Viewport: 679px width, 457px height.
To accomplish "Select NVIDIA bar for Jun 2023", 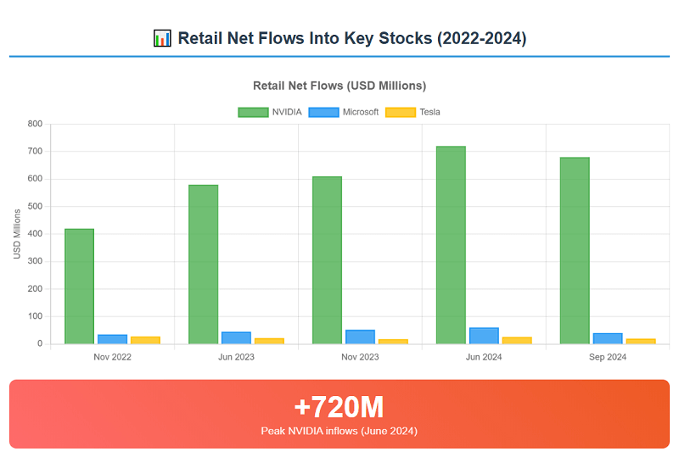I will [x=203, y=265].
